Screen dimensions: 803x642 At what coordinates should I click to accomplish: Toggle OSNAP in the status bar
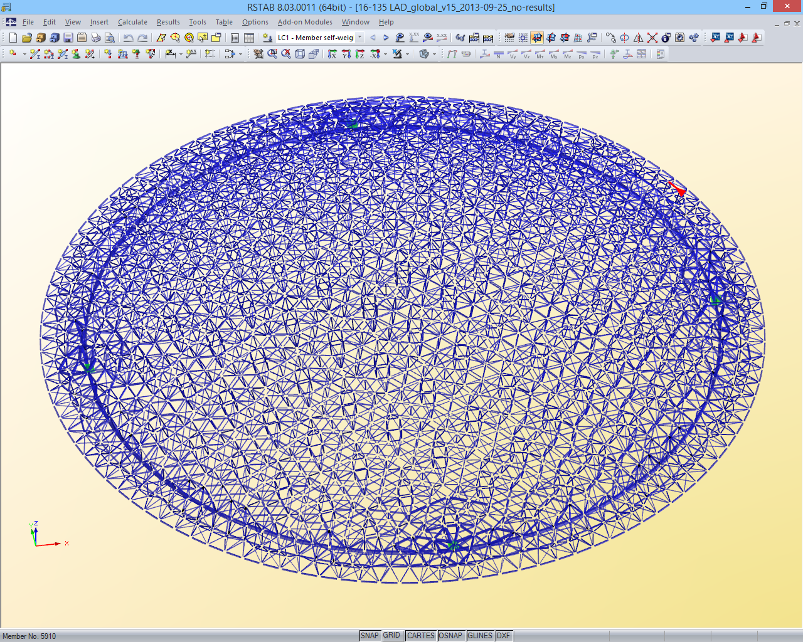[x=451, y=635]
